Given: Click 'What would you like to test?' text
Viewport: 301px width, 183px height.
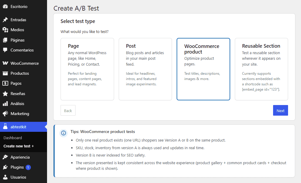Looking at the screenshot, I should point(84,31).
